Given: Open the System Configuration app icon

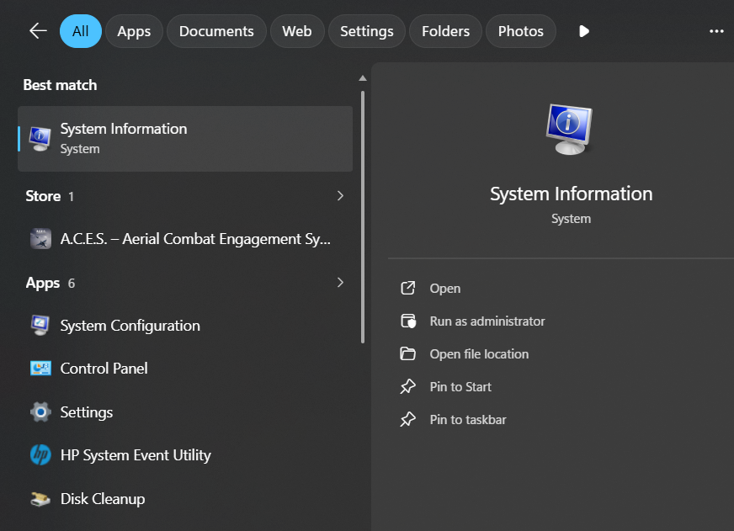Looking at the screenshot, I should click(40, 326).
